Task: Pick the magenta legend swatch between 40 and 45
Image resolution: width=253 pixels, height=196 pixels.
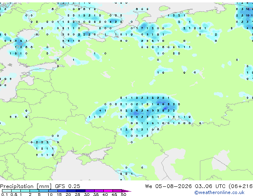Action: 108,191
